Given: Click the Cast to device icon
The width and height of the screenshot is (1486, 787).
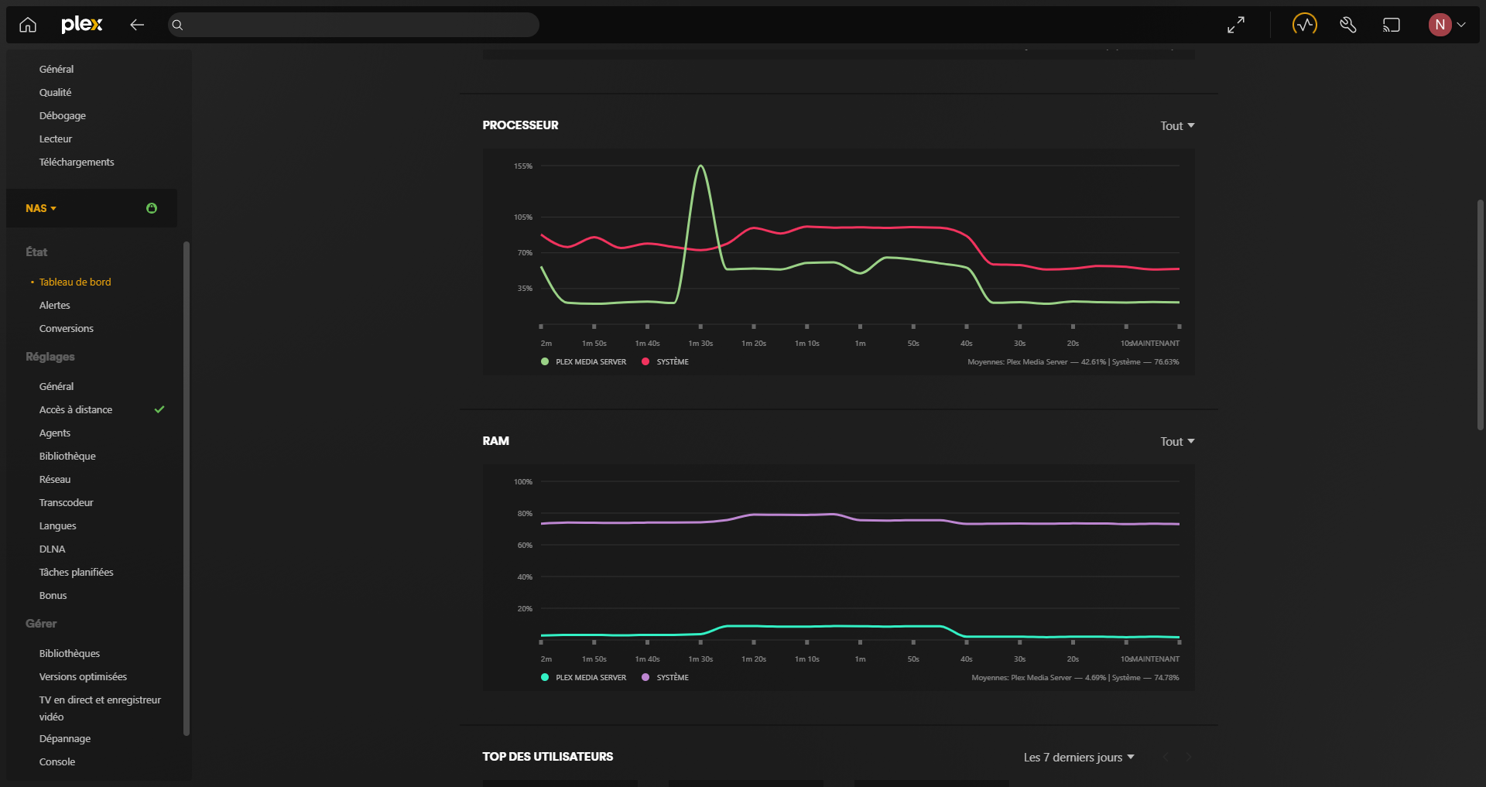Looking at the screenshot, I should pos(1392,25).
